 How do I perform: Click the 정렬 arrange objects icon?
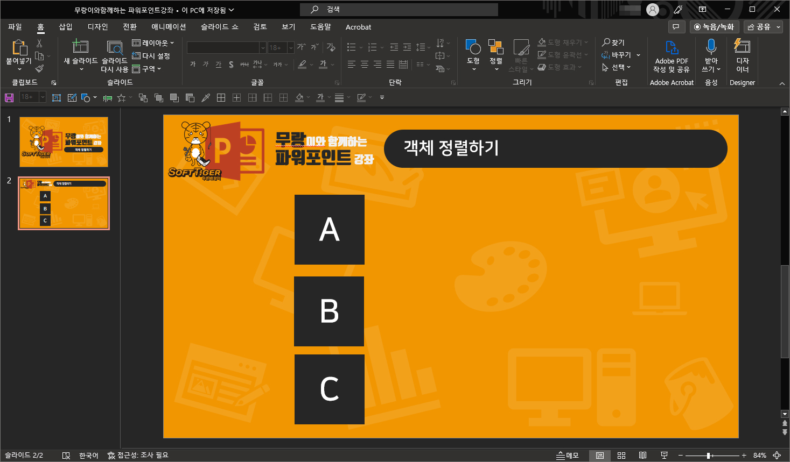pos(495,47)
